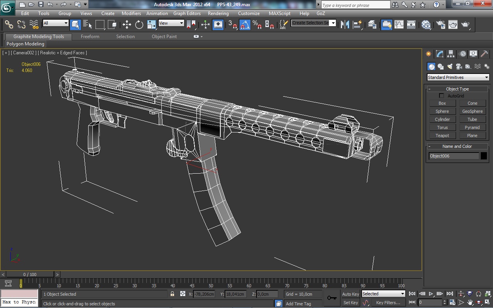Toggle the 3D Snaps button
This screenshot has height=308, width=493.
pos(233,24)
